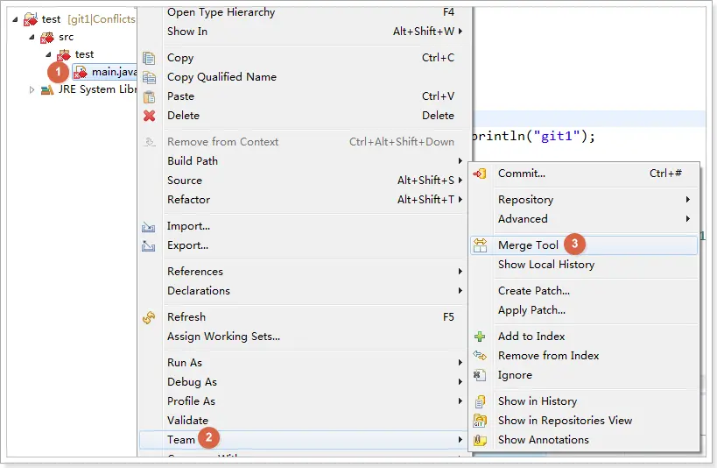
Task: Open the Team submenu entry
Action: (x=303, y=440)
